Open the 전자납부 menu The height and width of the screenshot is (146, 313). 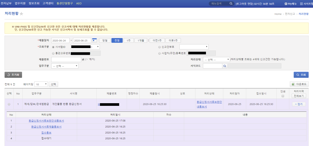(x=6, y=4)
